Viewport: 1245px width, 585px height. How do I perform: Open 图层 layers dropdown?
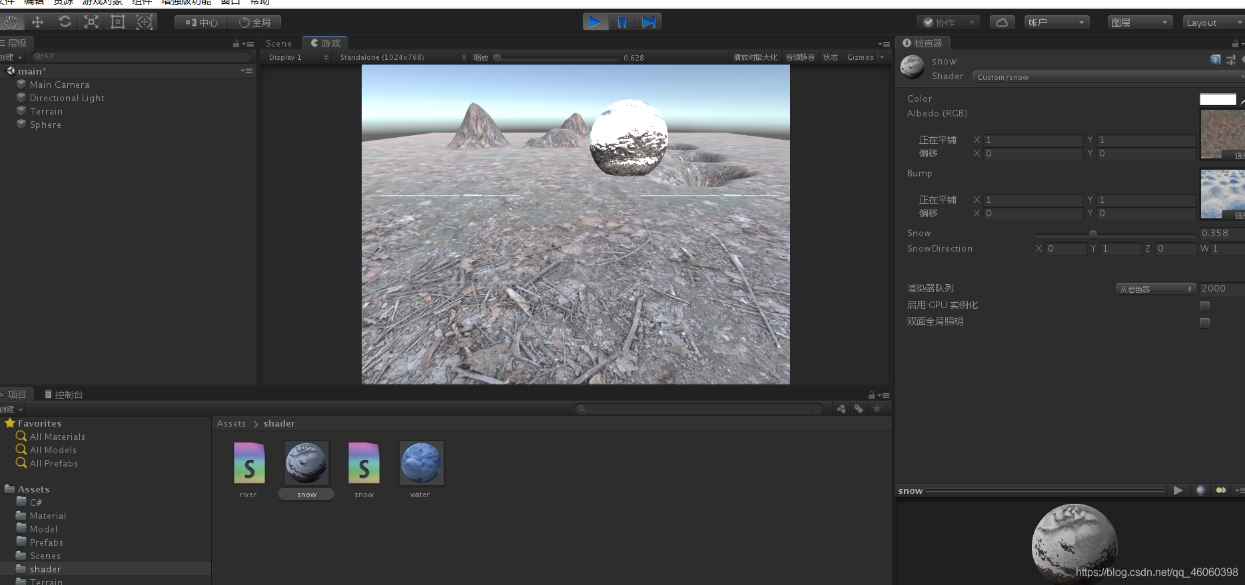[x=1140, y=23]
